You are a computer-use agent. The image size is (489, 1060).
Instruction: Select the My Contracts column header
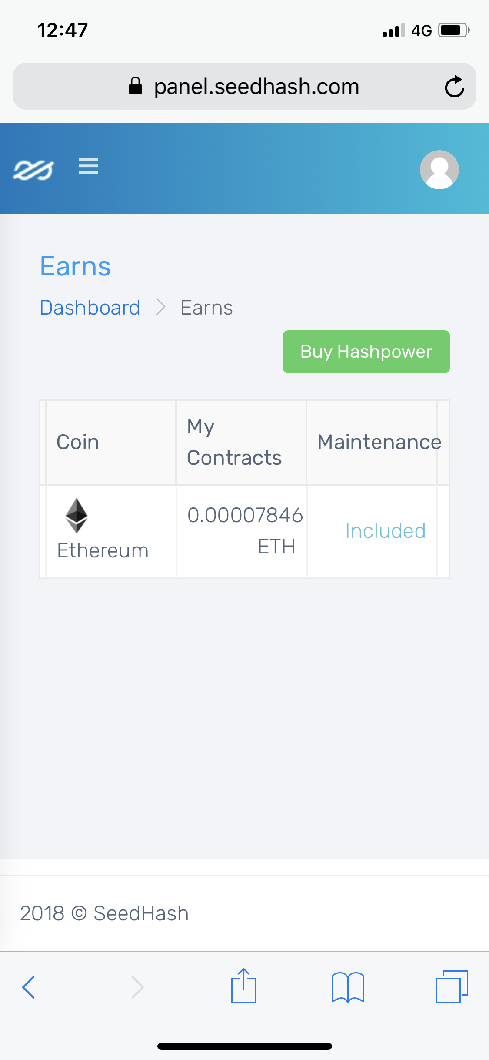pos(234,442)
